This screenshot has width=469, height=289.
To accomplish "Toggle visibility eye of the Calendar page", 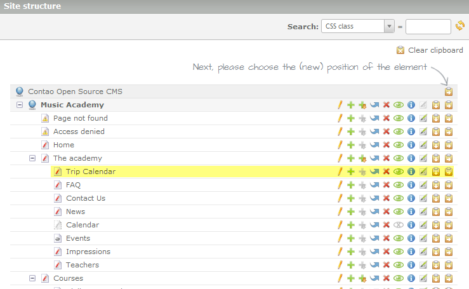I will tap(399, 225).
